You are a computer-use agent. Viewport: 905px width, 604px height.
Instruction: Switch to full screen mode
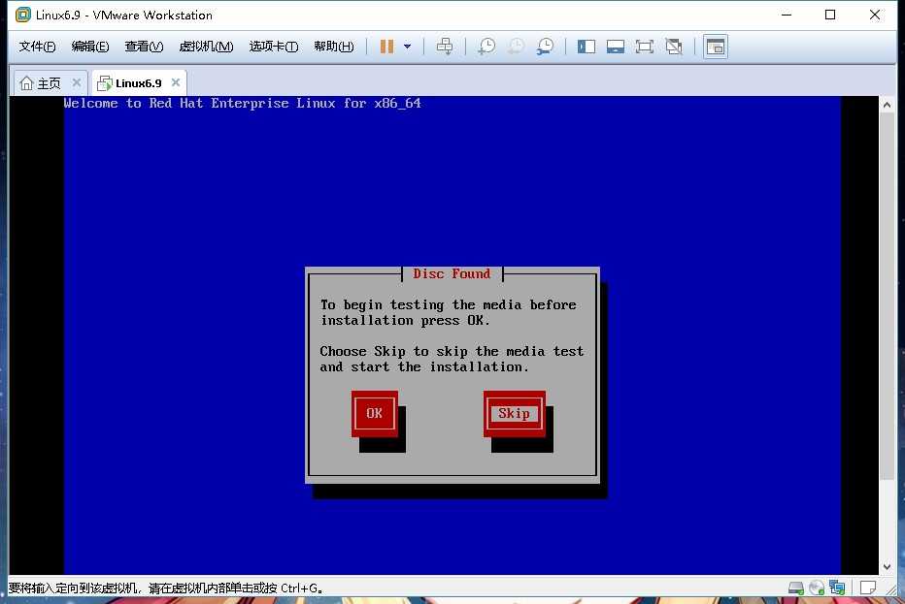(x=644, y=47)
